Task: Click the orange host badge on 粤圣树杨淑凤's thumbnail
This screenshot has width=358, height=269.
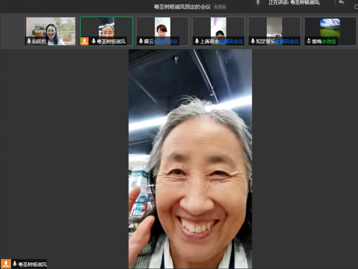Action: (85, 41)
